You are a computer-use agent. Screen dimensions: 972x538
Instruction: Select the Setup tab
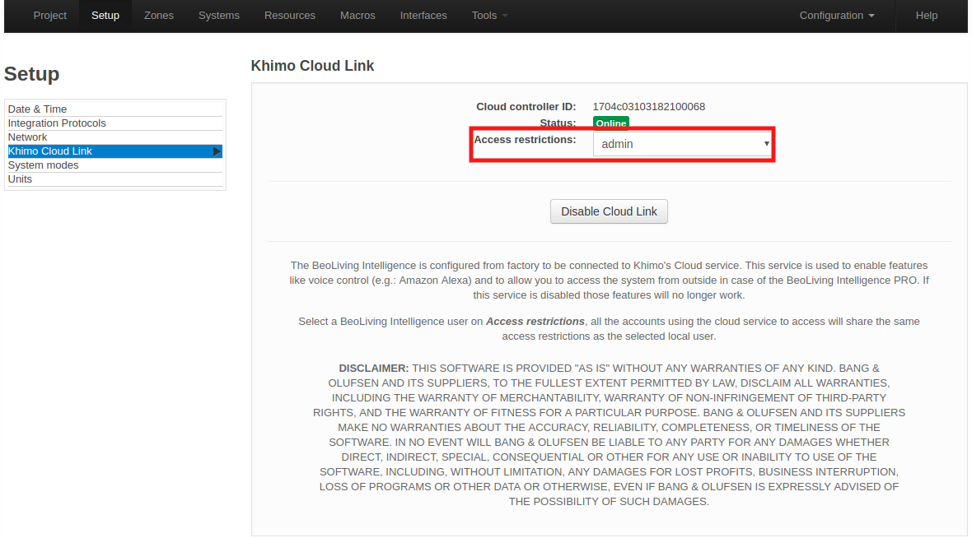click(105, 16)
